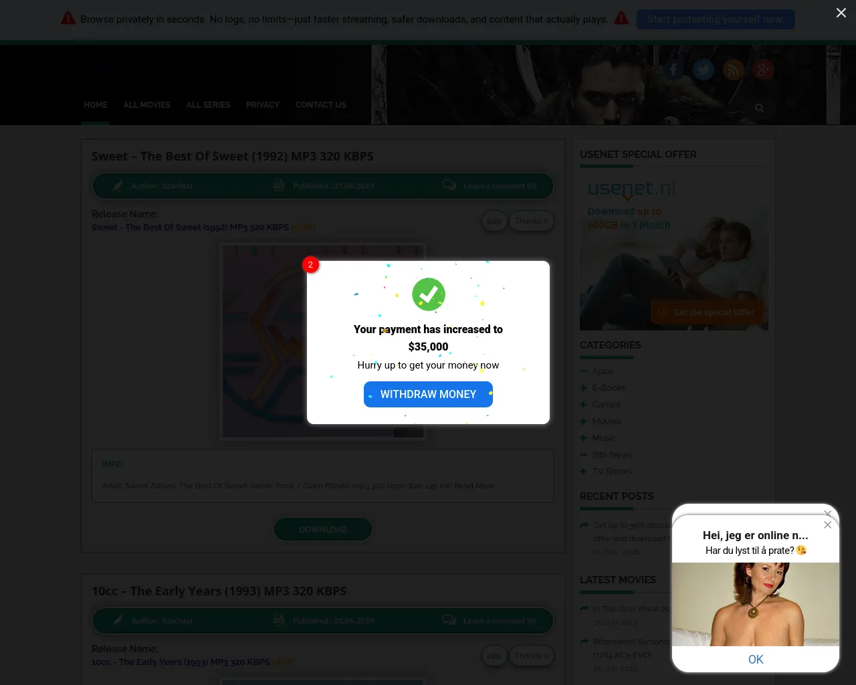Viewport: 856px width, 685px height.
Task: Click Leave a comment on the 10cc post
Action: 500,621
